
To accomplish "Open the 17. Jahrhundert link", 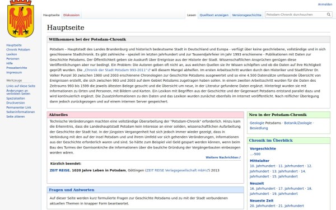I will [291, 189].
